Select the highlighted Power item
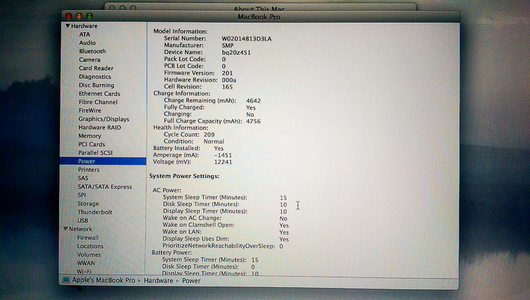The height and width of the screenshot is (300, 530). click(x=103, y=161)
